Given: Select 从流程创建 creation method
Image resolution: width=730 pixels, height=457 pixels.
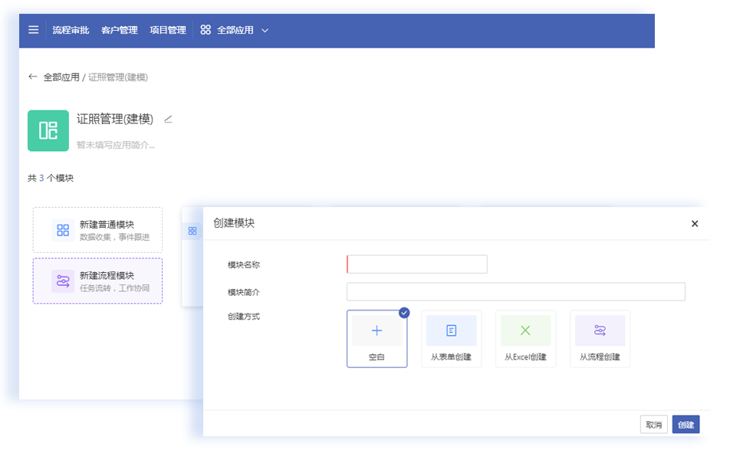Looking at the screenshot, I should [600, 339].
